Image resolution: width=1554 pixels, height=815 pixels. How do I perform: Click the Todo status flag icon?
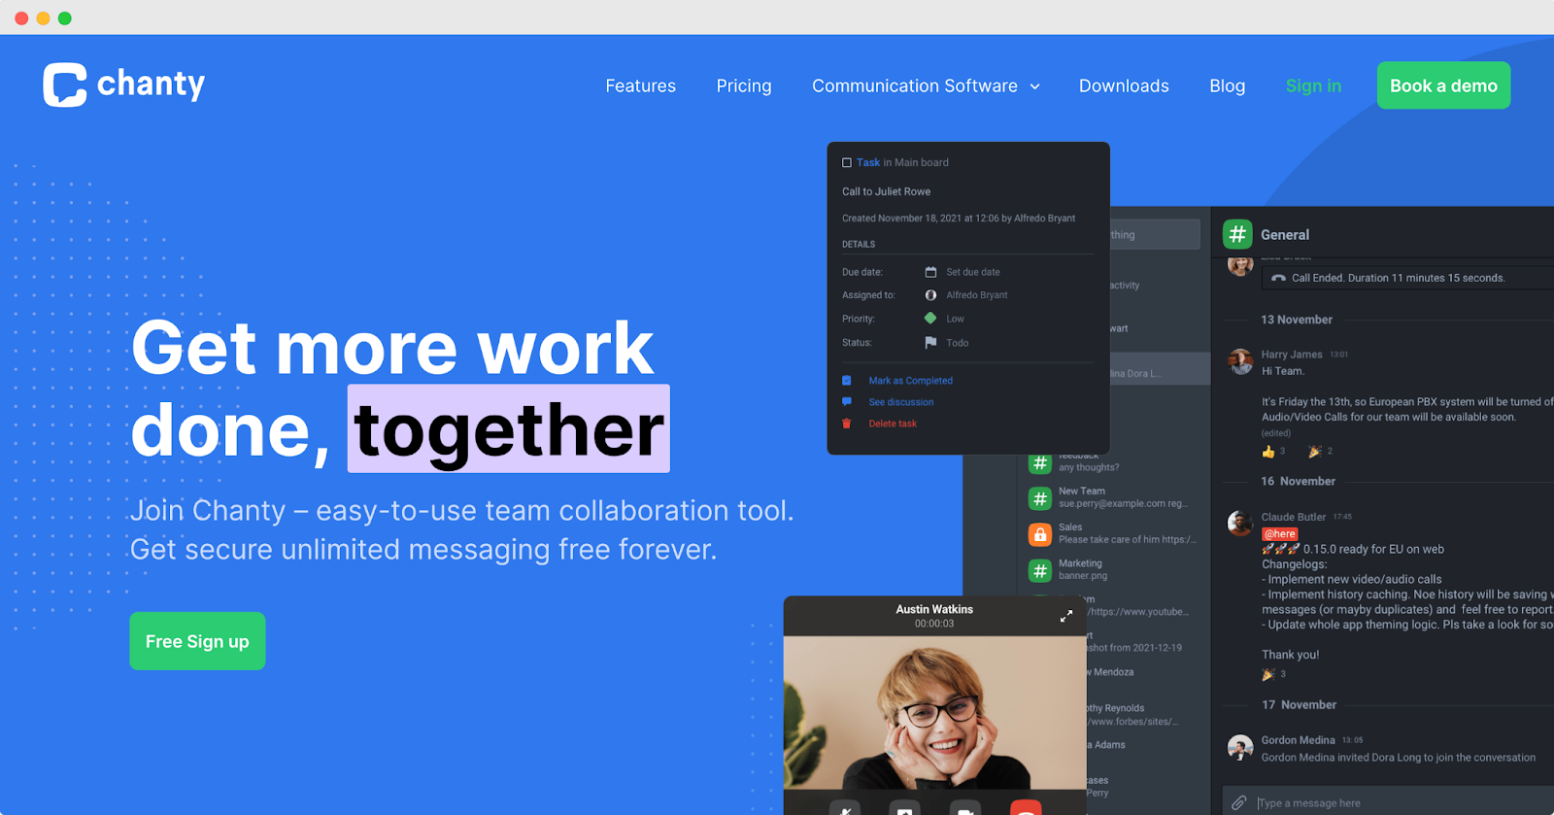pos(930,342)
